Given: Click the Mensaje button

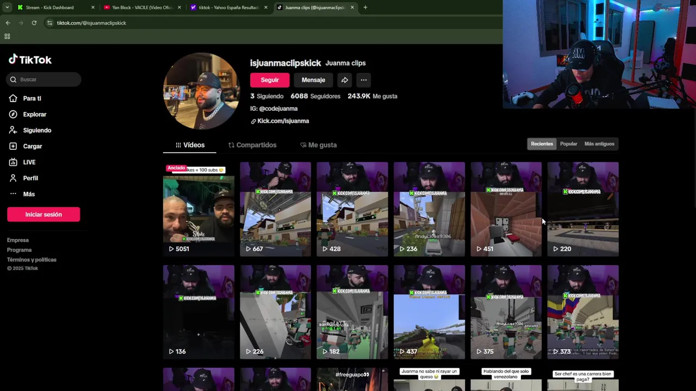Looking at the screenshot, I should tap(313, 80).
